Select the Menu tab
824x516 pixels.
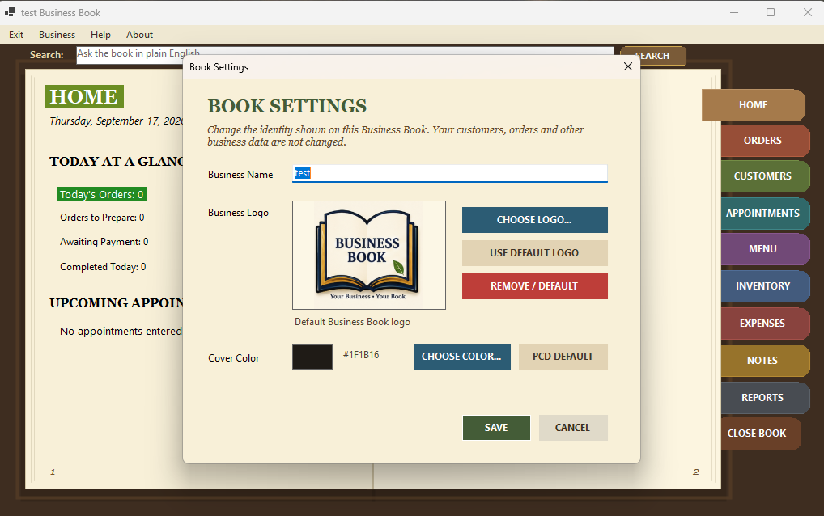point(765,249)
